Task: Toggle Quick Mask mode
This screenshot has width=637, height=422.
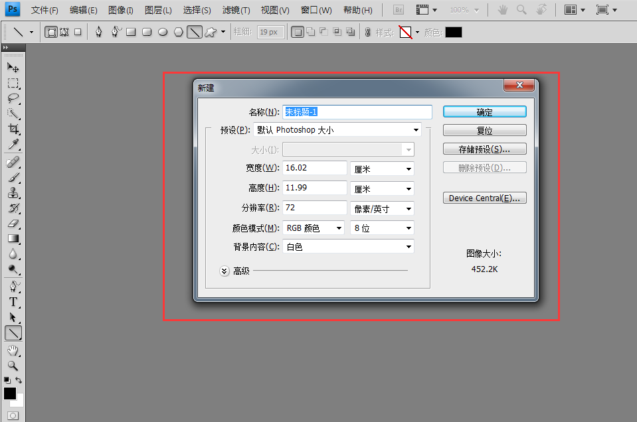Action: pos(13,415)
